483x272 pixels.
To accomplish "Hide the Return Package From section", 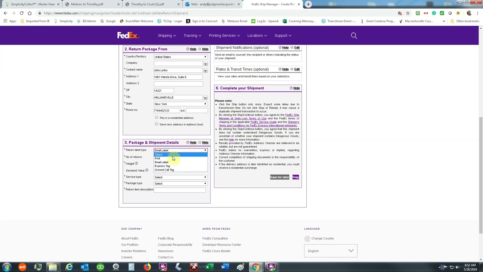I will (x=205, y=49).
